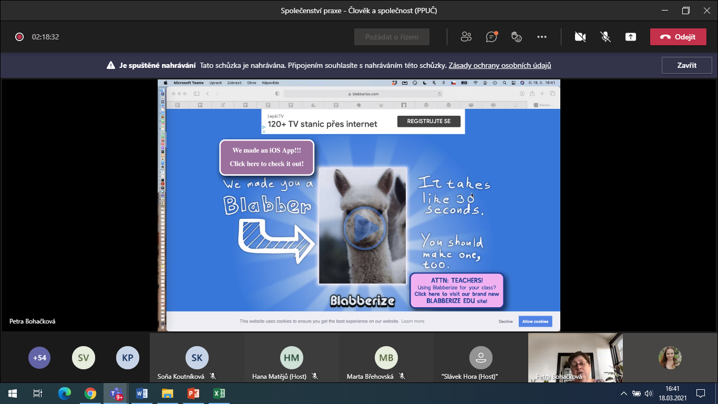Dismiss the recording banner with Zavřít
The width and height of the screenshot is (718, 404).
[x=686, y=66]
